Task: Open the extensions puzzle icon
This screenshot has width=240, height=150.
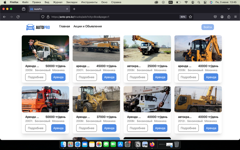Action: [x=229, y=17]
